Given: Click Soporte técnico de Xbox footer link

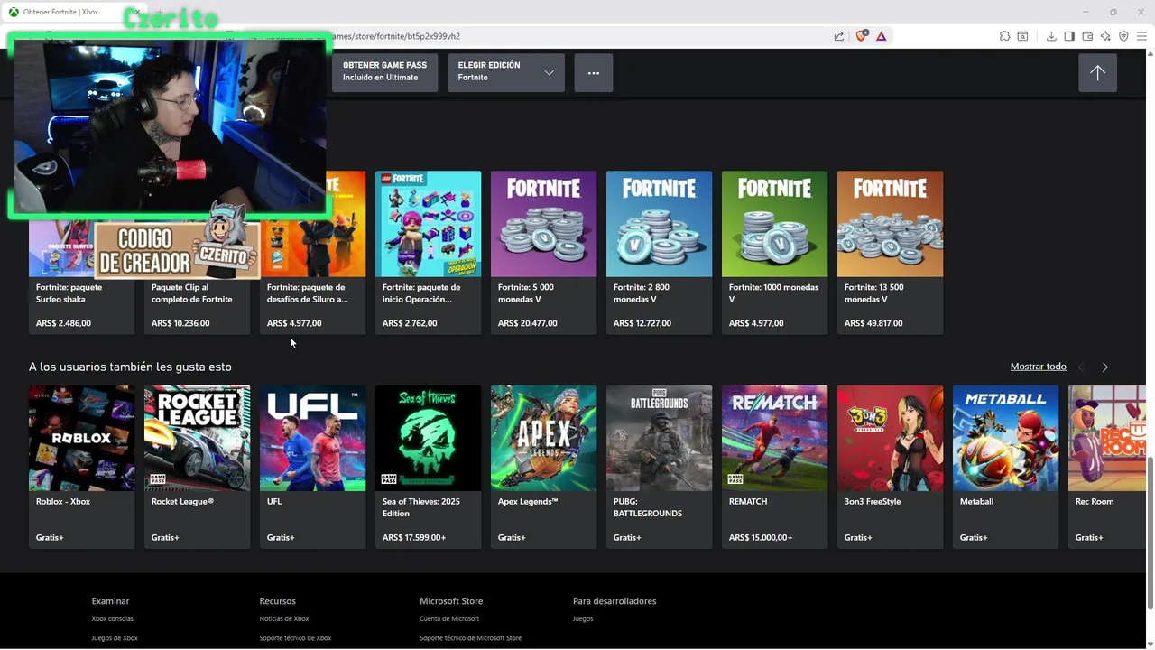Looking at the screenshot, I should pyautogui.click(x=295, y=638).
